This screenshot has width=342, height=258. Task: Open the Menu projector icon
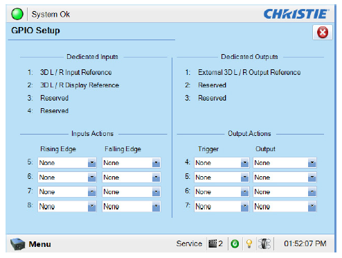17,244
